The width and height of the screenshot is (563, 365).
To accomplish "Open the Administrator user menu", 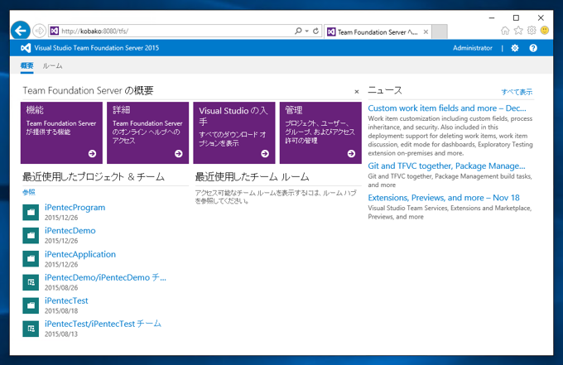I will [x=472, y=48].
